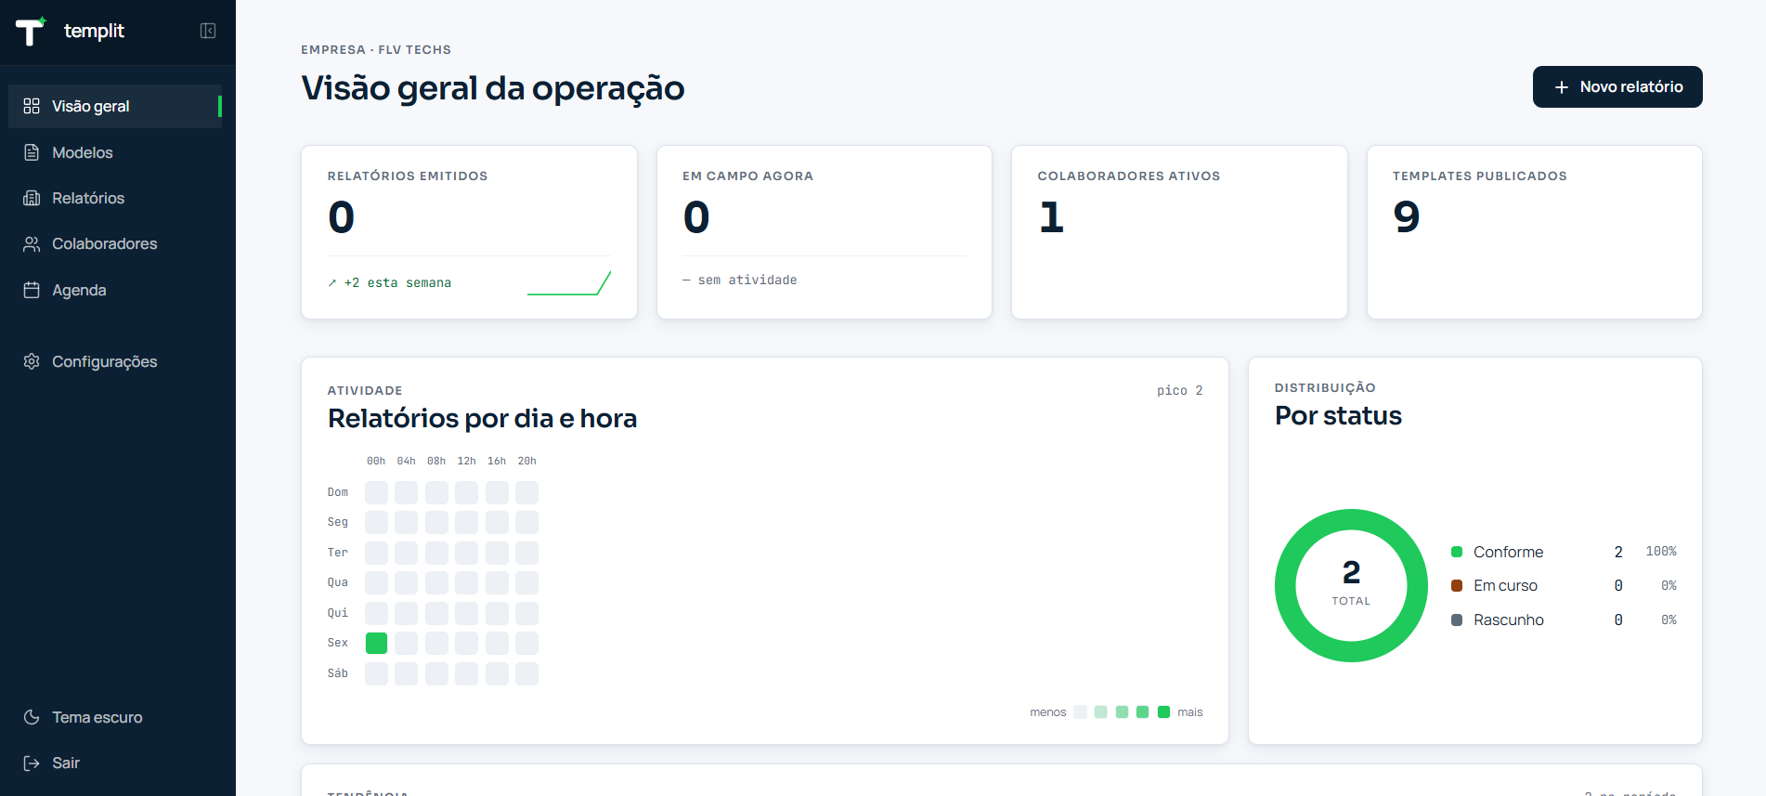
Task: Click the 100% value for Conforme
Action: tap(1661, 552)
